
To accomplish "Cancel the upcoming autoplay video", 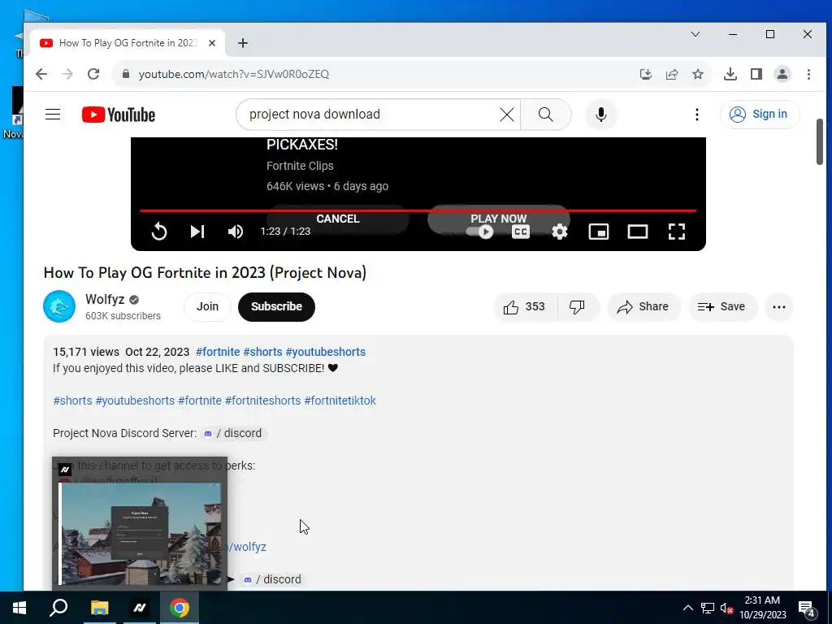I will coord(337,219).
